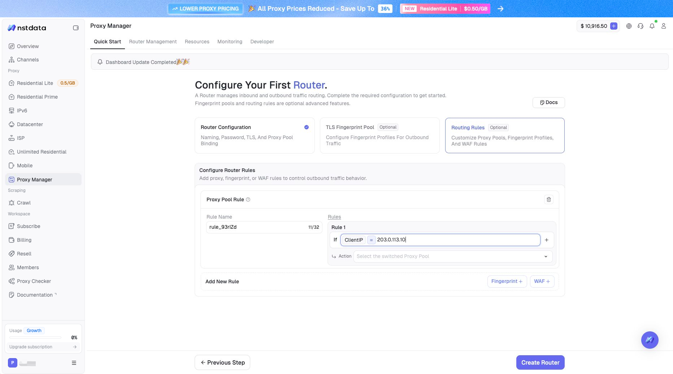The image size is (673, 374).
Task: Switch to Router Management tab
Action: pyautogui.click(x=153, y=42)
